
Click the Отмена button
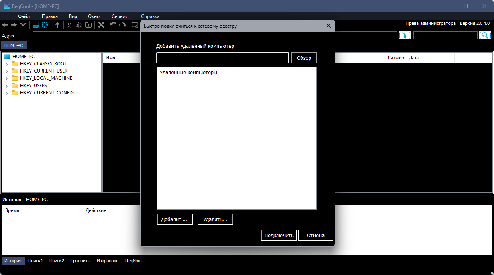pyautogui.click(x=315, y=235)
